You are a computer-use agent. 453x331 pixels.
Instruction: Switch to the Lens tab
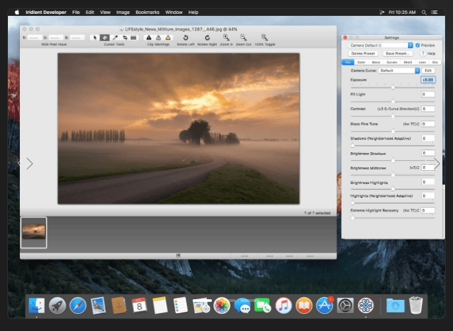coord(422,62)
